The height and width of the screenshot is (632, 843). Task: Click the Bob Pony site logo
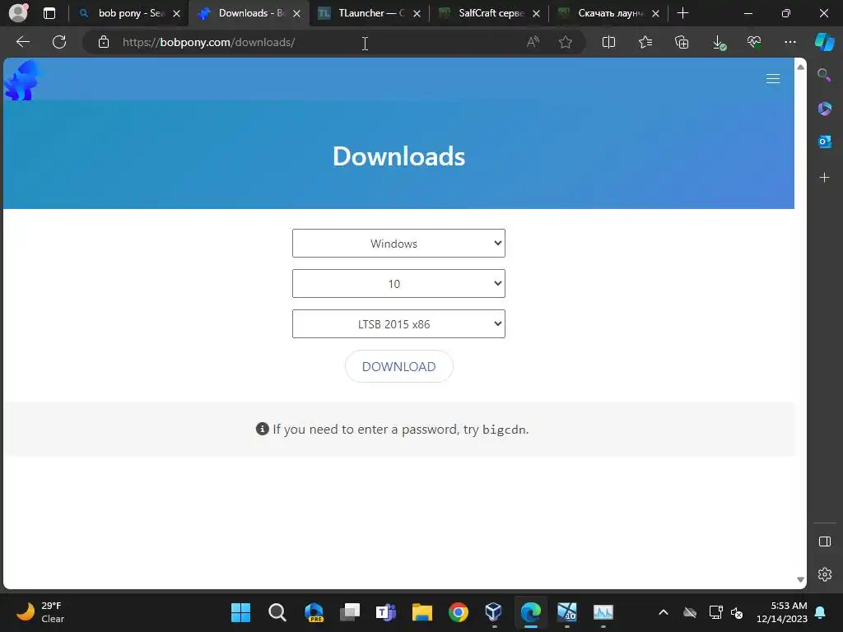coord(23,80)
